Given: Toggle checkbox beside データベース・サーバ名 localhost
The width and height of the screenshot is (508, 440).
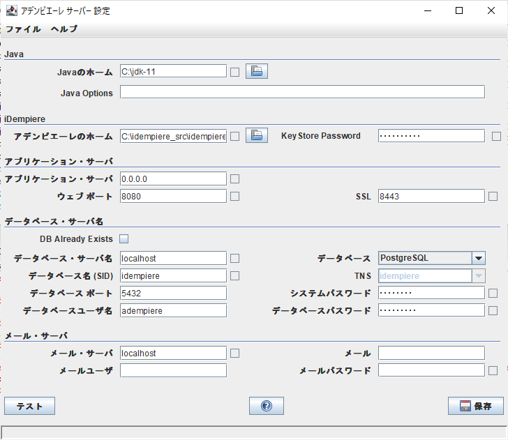Looking at the screenshot, I should tap(235, 259).
